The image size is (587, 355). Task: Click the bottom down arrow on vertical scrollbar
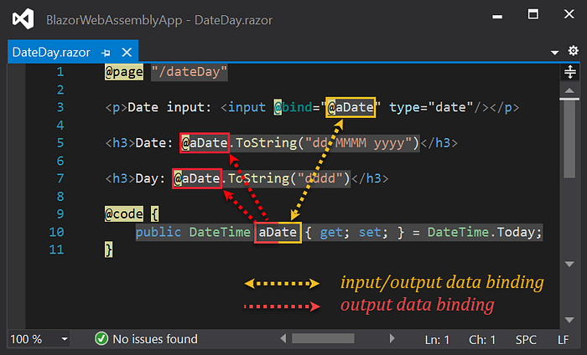click(x=569, y=320)
